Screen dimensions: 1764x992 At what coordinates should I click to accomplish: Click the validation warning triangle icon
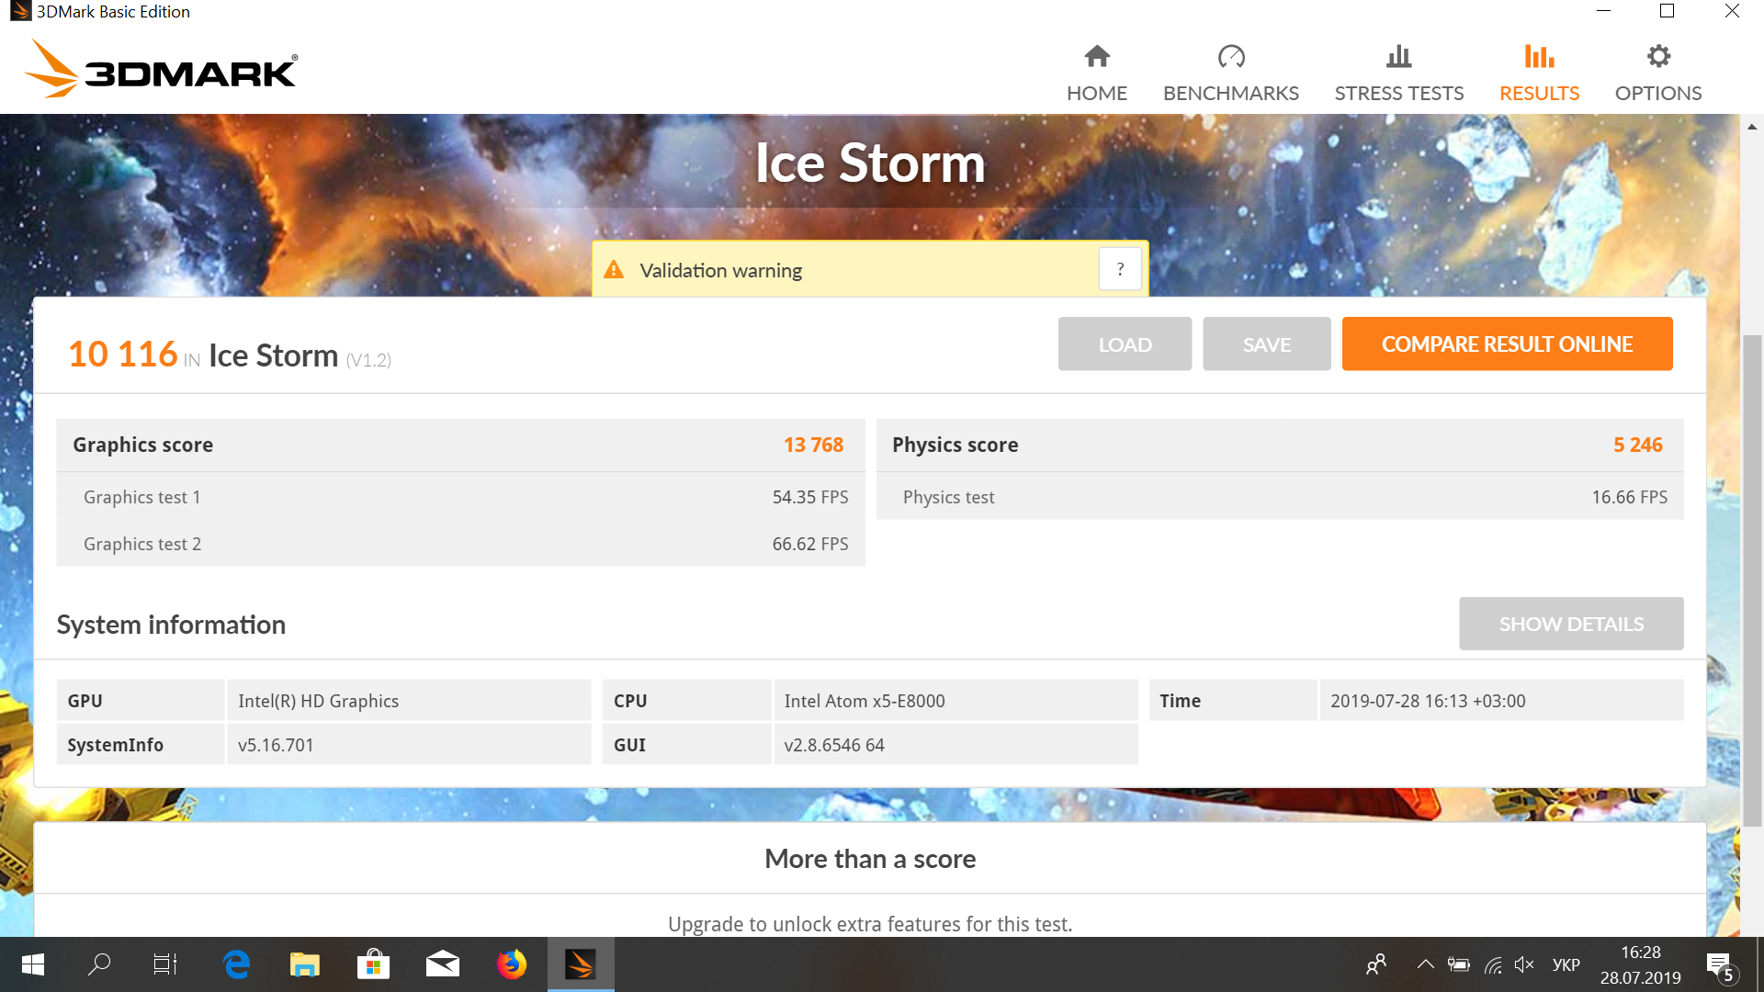click(614, 270)
